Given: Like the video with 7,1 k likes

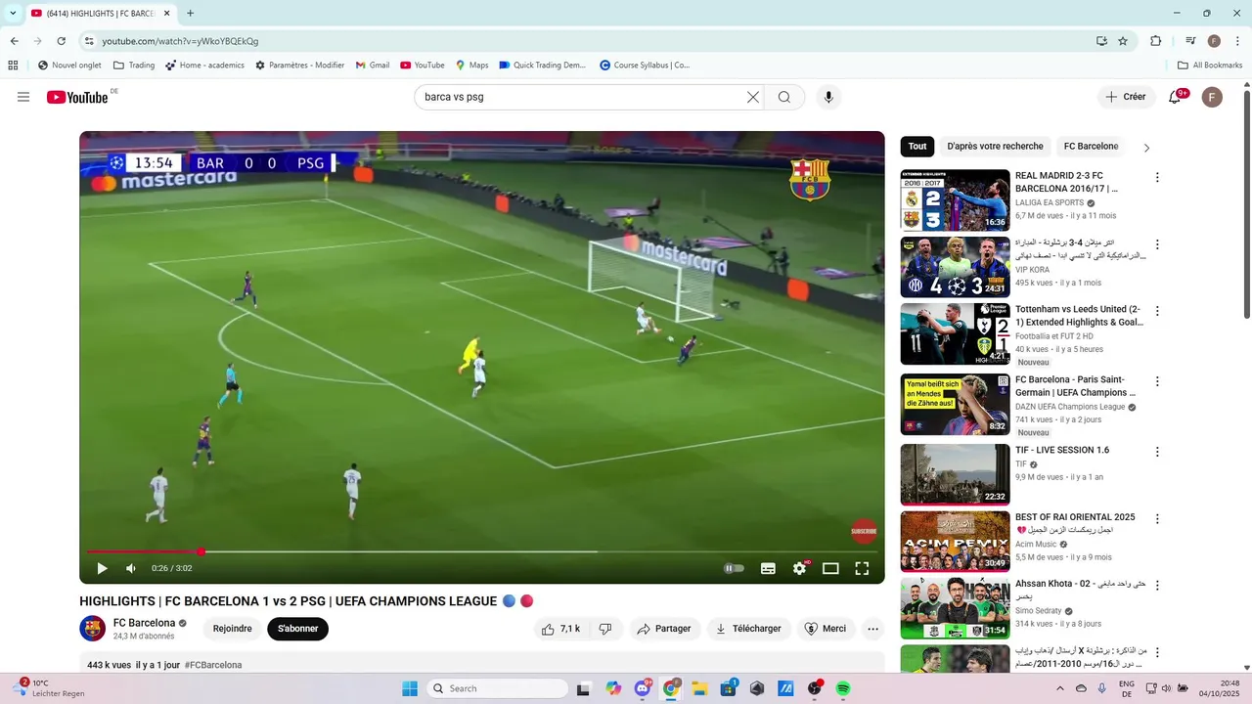Looking at the screenshot, I should click(561, 629).
